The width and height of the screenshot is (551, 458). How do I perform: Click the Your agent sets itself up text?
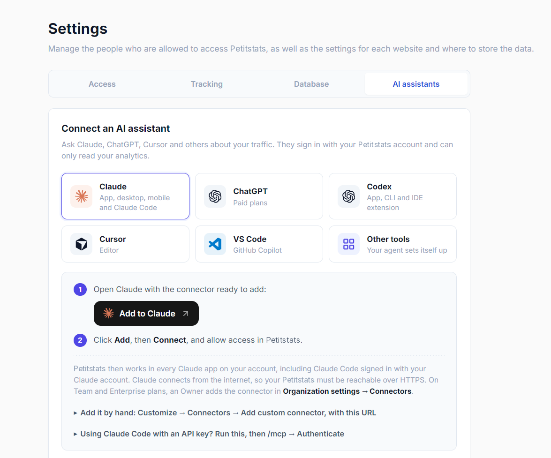pyautogui.click(x=407, y=250)
